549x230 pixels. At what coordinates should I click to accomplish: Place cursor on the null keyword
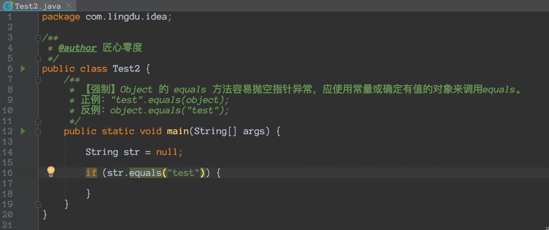point(167,152)
